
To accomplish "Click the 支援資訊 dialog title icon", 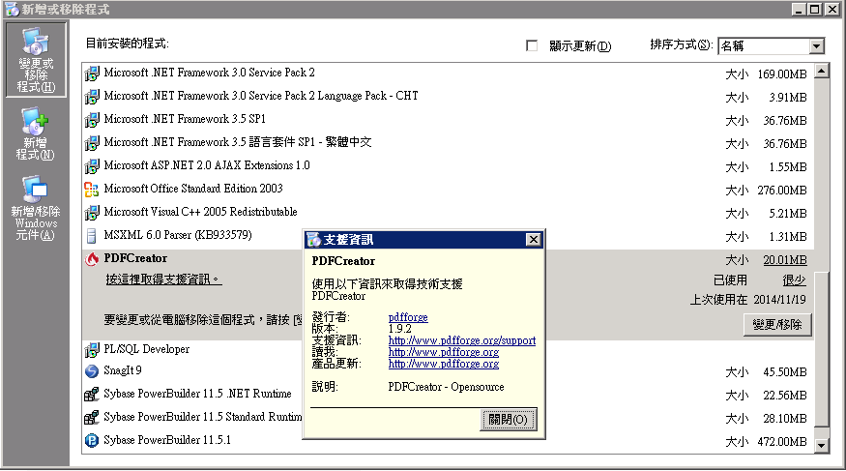I will click(x=313, y=240).
